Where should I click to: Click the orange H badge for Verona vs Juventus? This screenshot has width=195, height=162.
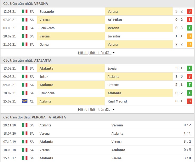189,36
